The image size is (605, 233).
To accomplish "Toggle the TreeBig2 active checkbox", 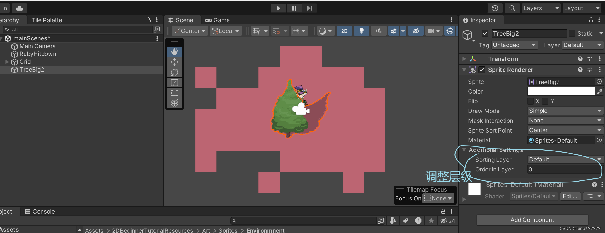I will pos(485,33).
